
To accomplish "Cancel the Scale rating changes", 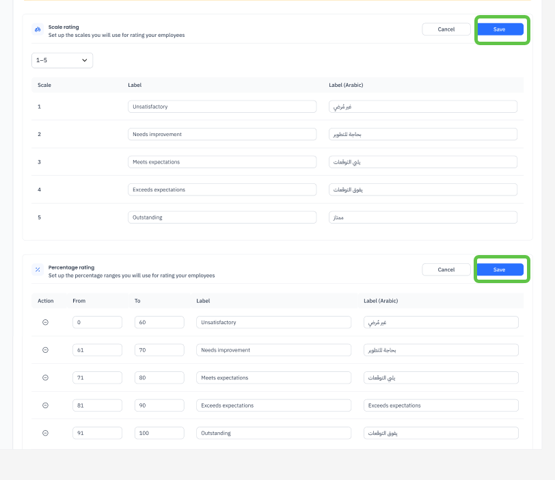I will 446,29.
